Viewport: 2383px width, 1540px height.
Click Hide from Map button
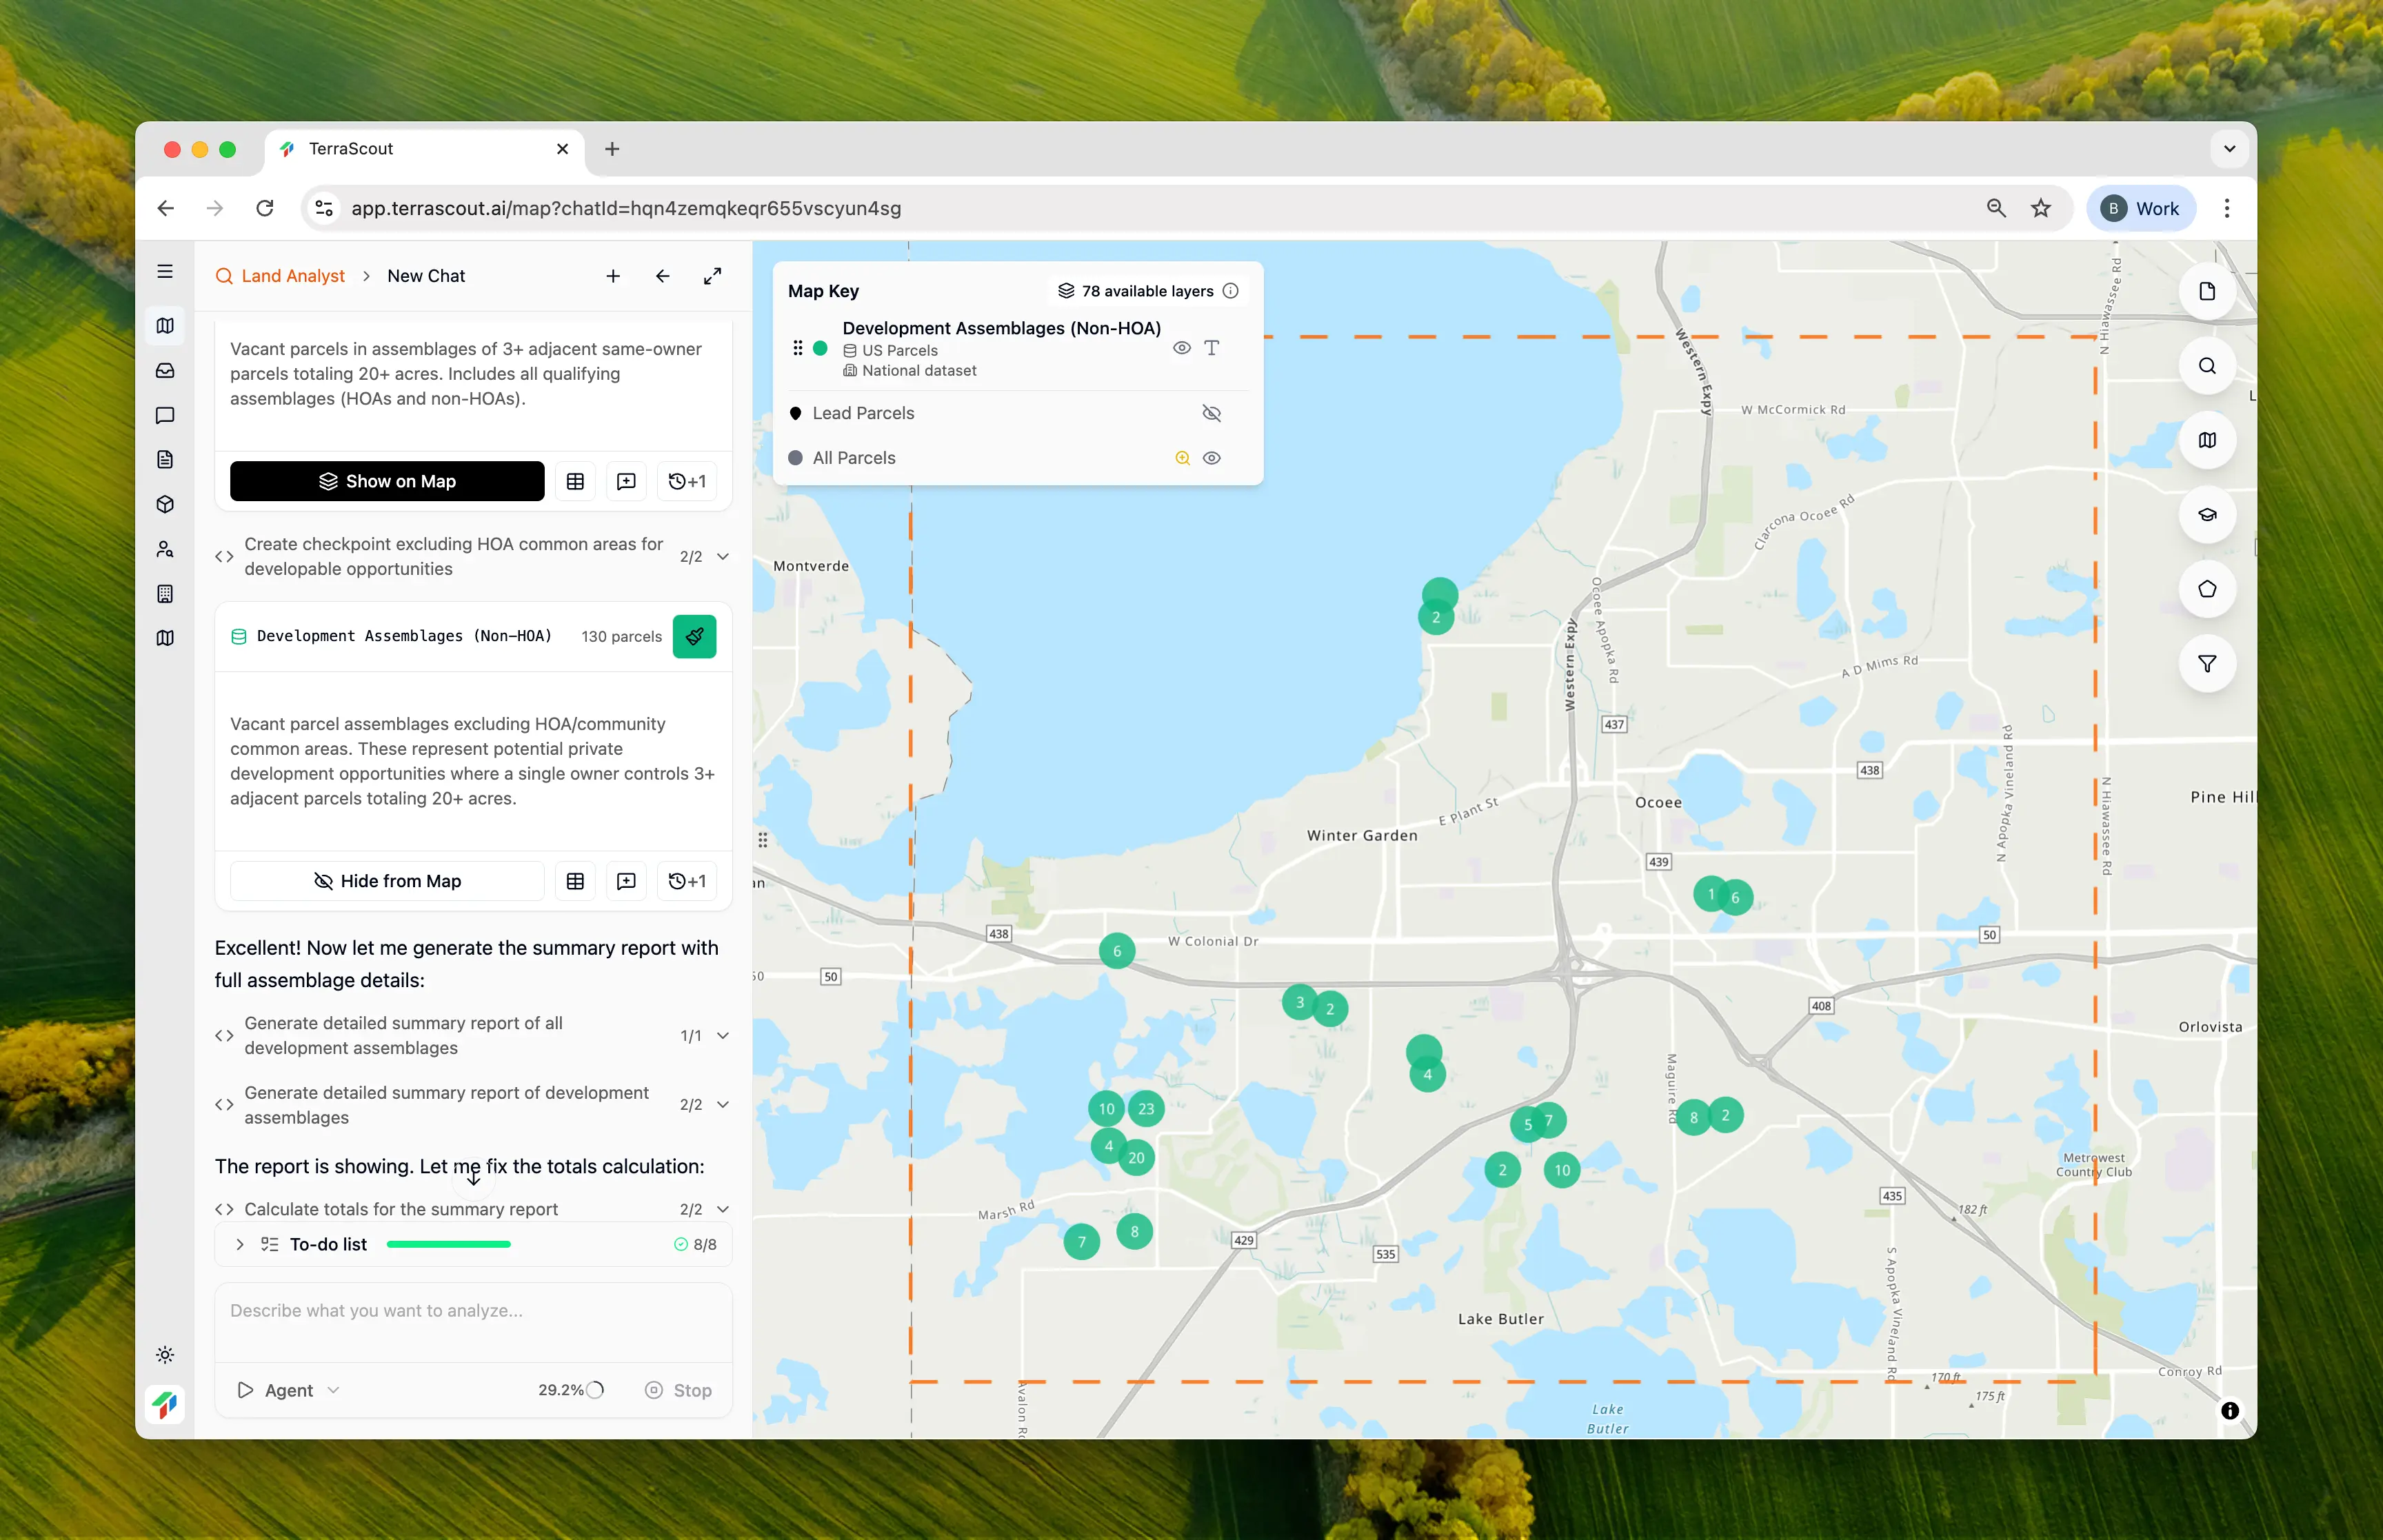coord(387,881)
